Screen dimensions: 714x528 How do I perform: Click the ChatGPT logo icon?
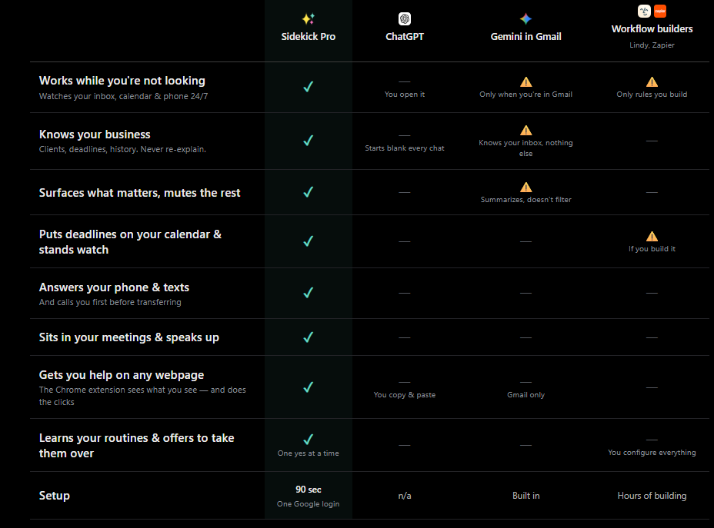(x=405, y=18)
